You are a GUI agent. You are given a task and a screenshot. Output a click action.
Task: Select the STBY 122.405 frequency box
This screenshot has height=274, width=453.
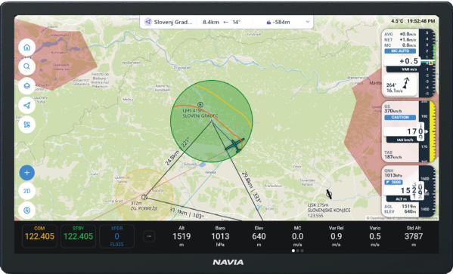pyautogui.click(x=79, y=236)
